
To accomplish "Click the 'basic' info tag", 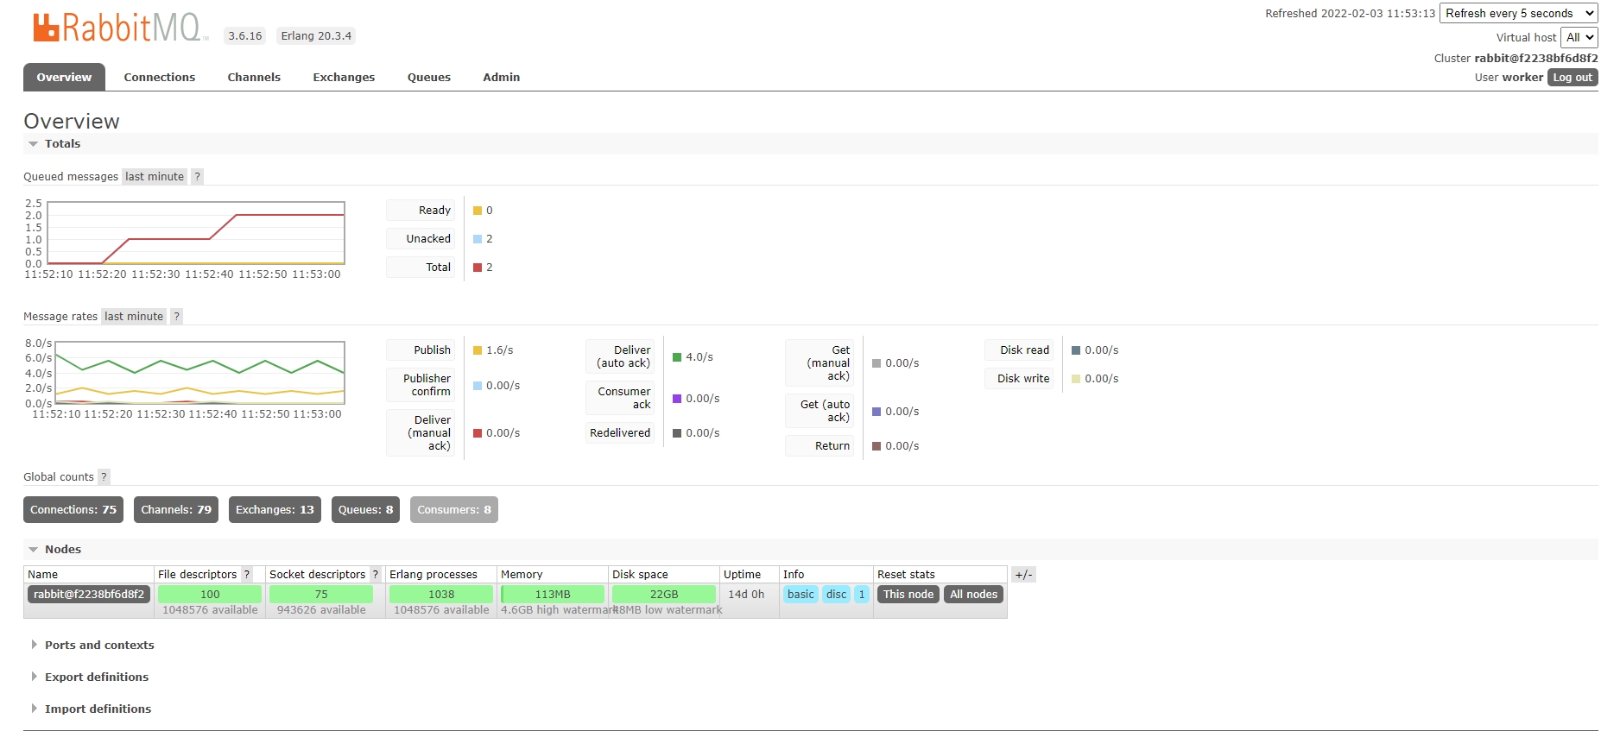I will point(800,594).
